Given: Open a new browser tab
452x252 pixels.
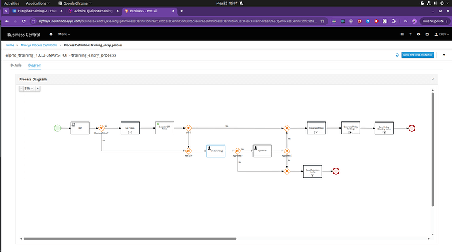Looking at the screenshot, I should [181, 11].
